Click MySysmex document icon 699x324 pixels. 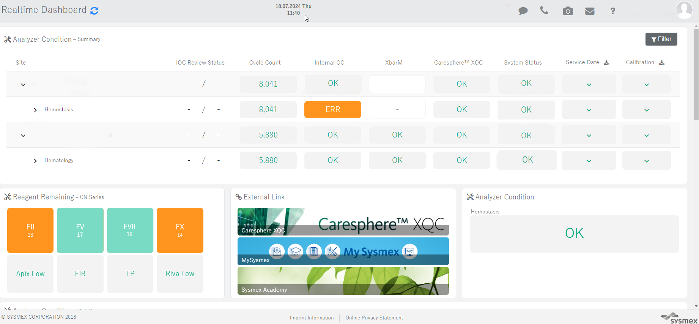(314, 251)
